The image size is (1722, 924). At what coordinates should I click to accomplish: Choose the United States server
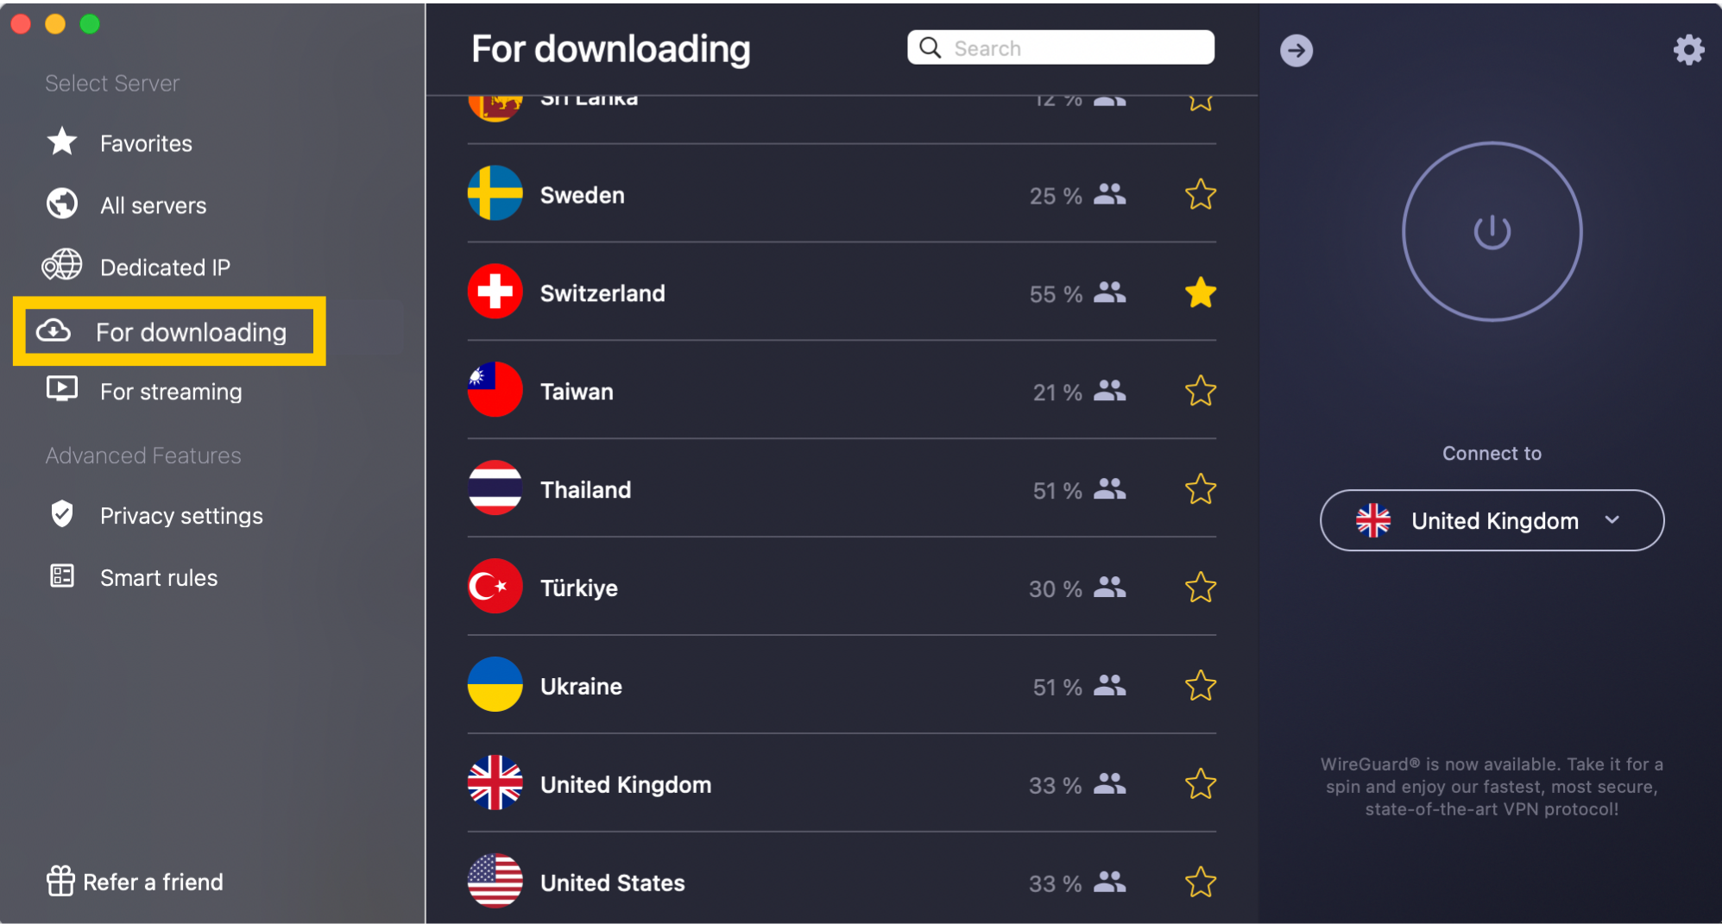coord(842,882)
